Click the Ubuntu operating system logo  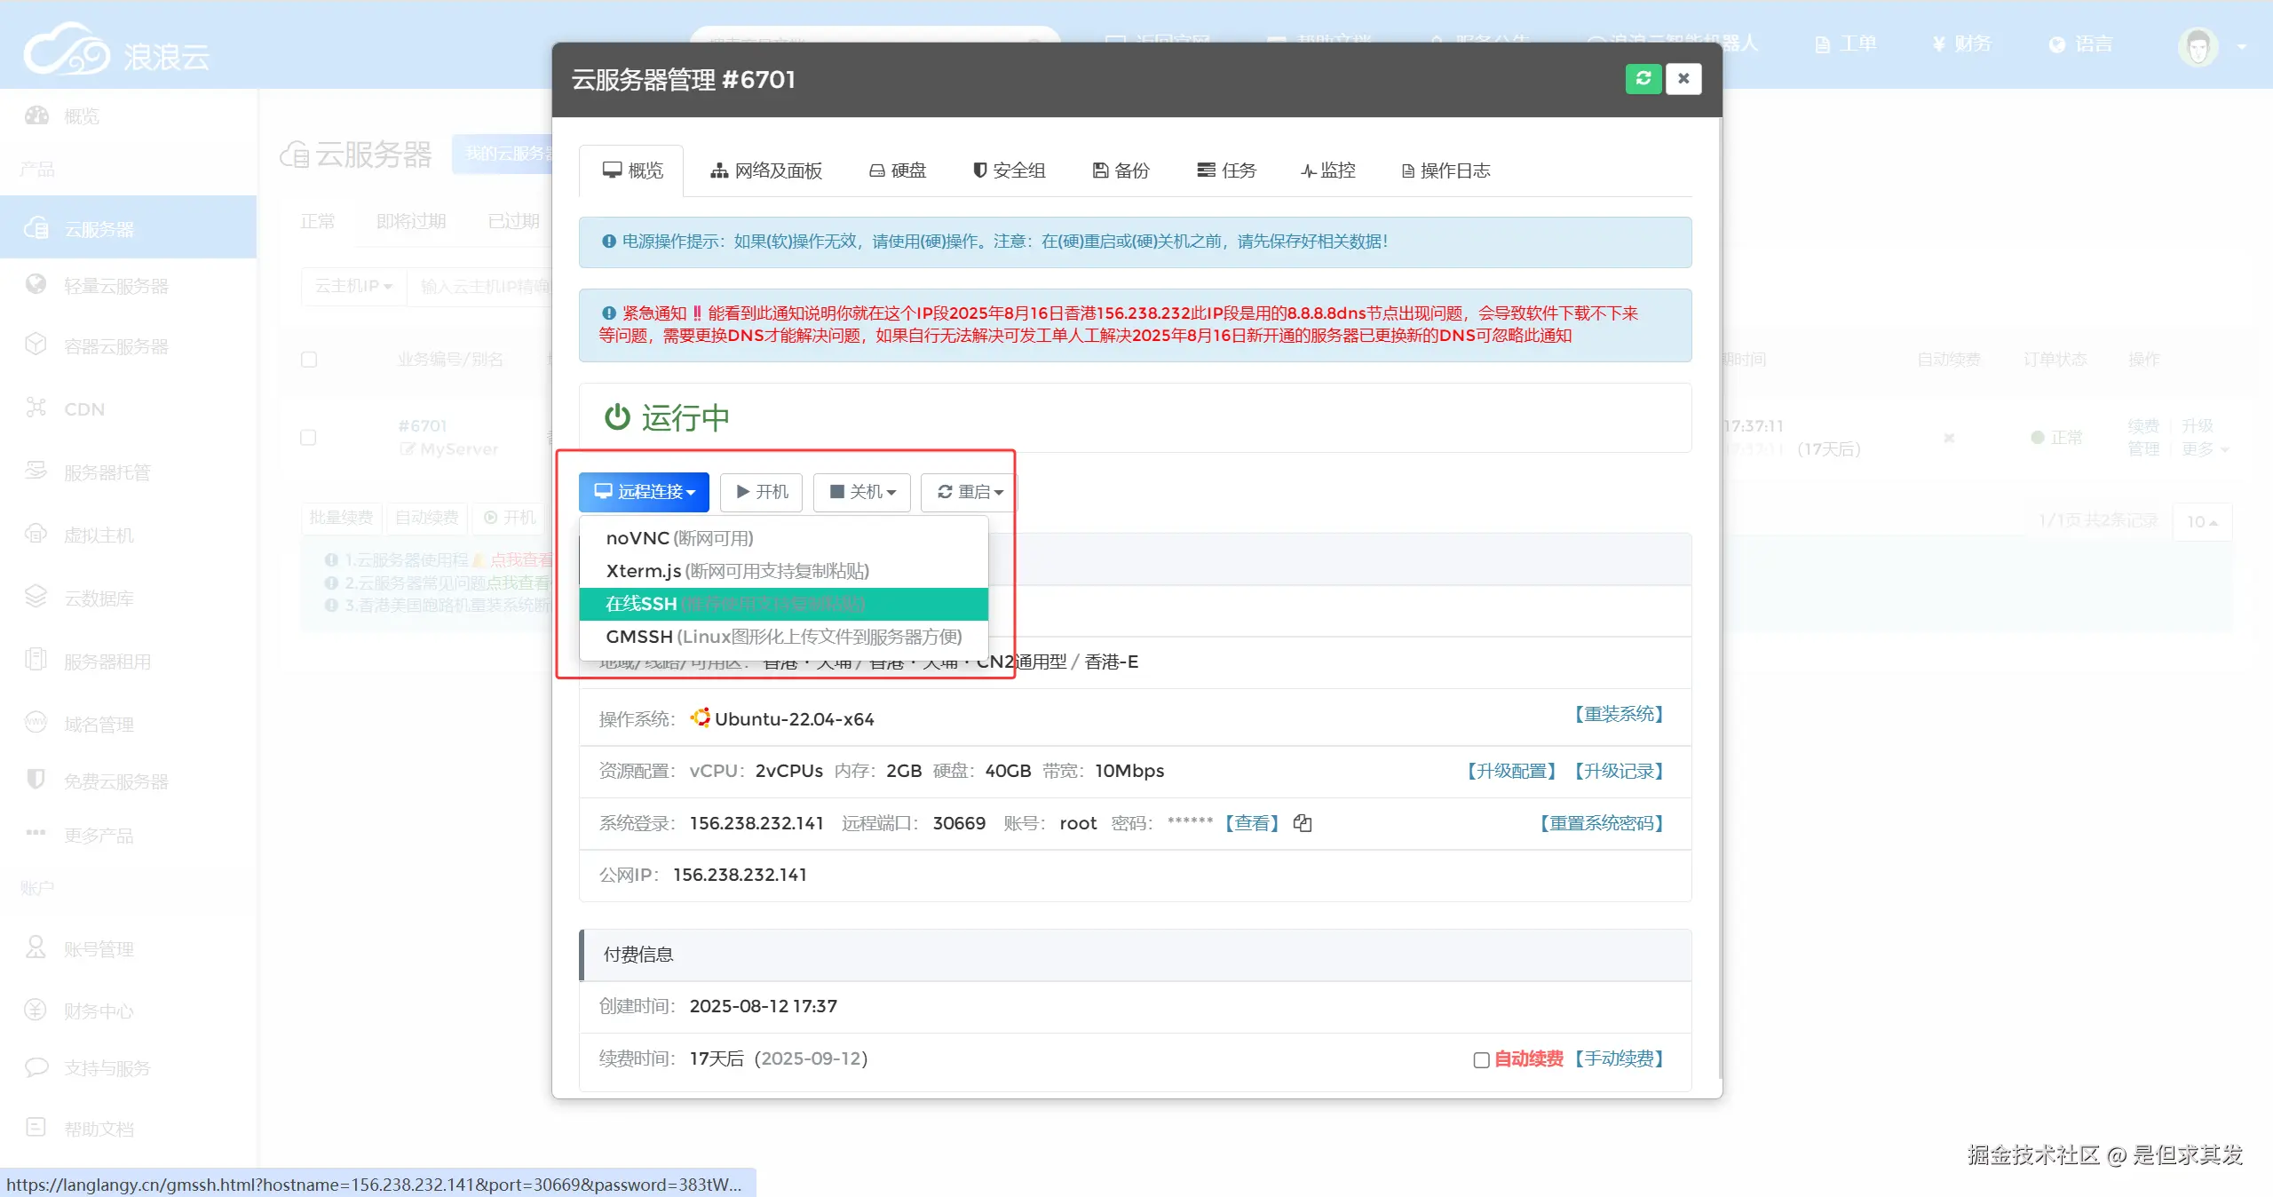(x=701, y=717)
